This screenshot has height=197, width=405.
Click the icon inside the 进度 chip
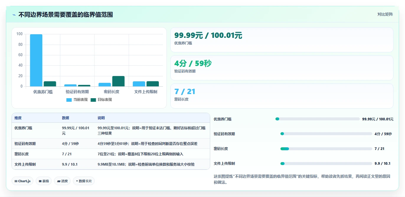(58, 181)
